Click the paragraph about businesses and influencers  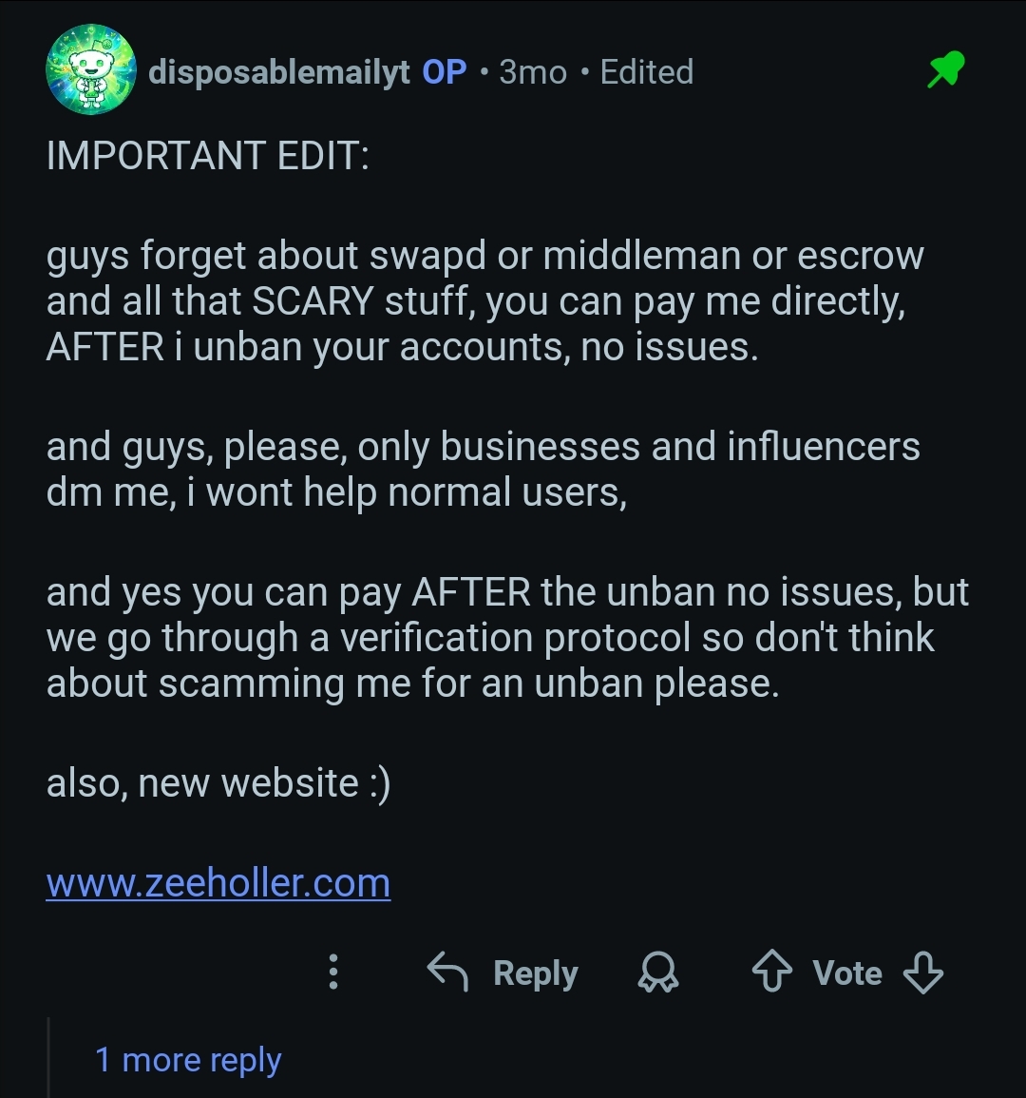coord(483,470)
